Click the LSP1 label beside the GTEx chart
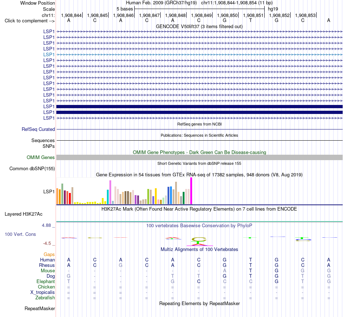Image resolution: width=343 pixels, height=317 pixels. (49, 191)
